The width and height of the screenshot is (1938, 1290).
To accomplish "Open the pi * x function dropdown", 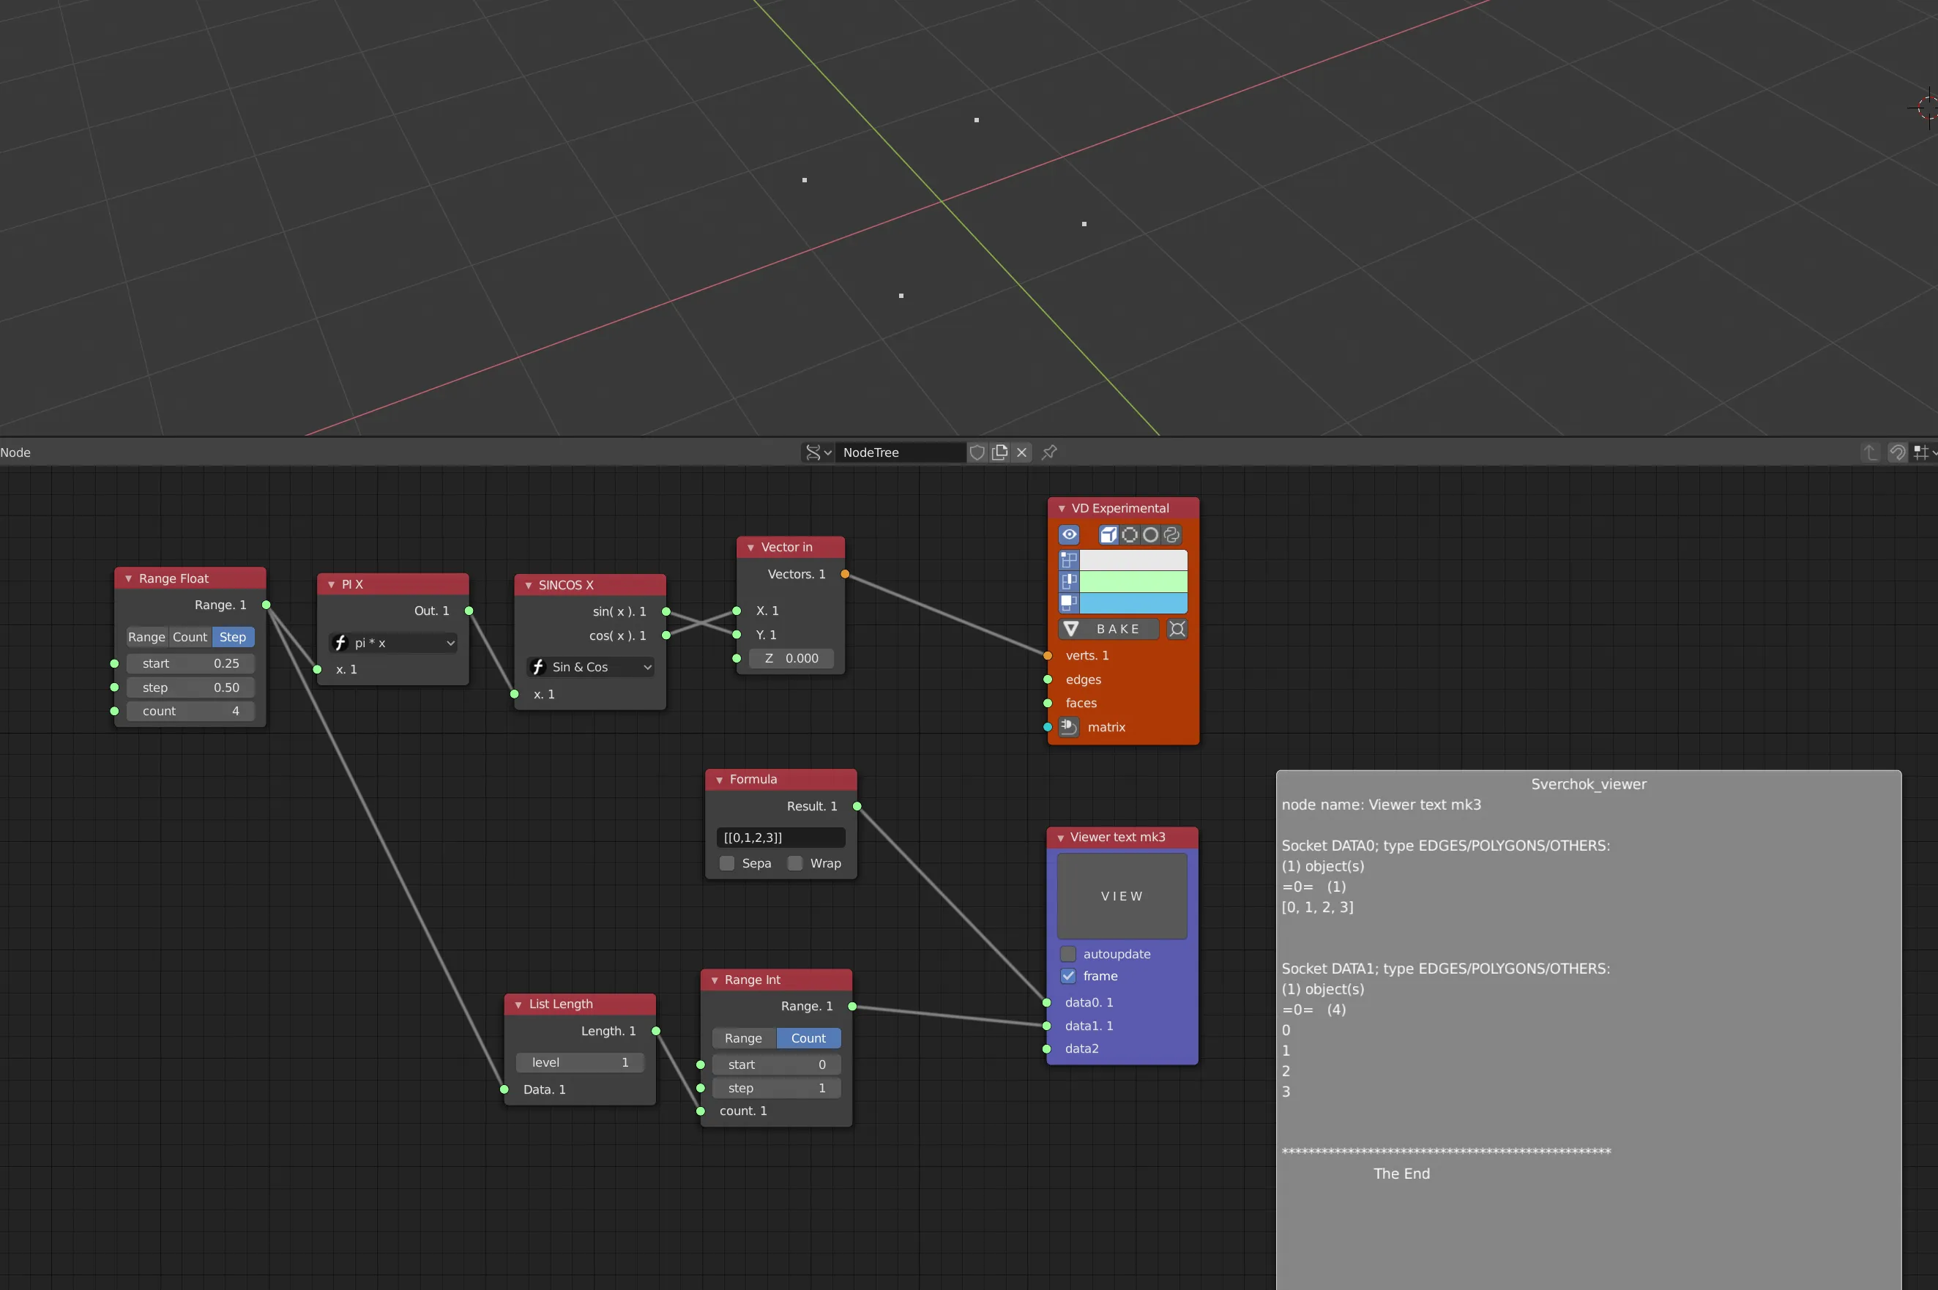I will coord(393,643).
